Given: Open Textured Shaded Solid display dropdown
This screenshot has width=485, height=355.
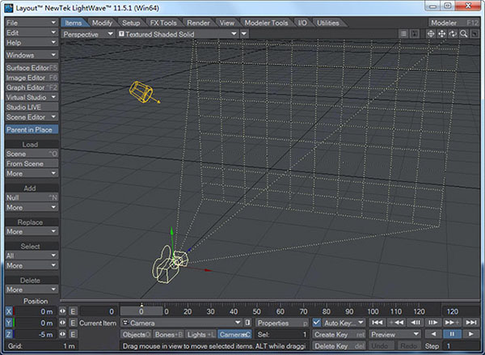Looking at the screenshot, I should 178,34.
